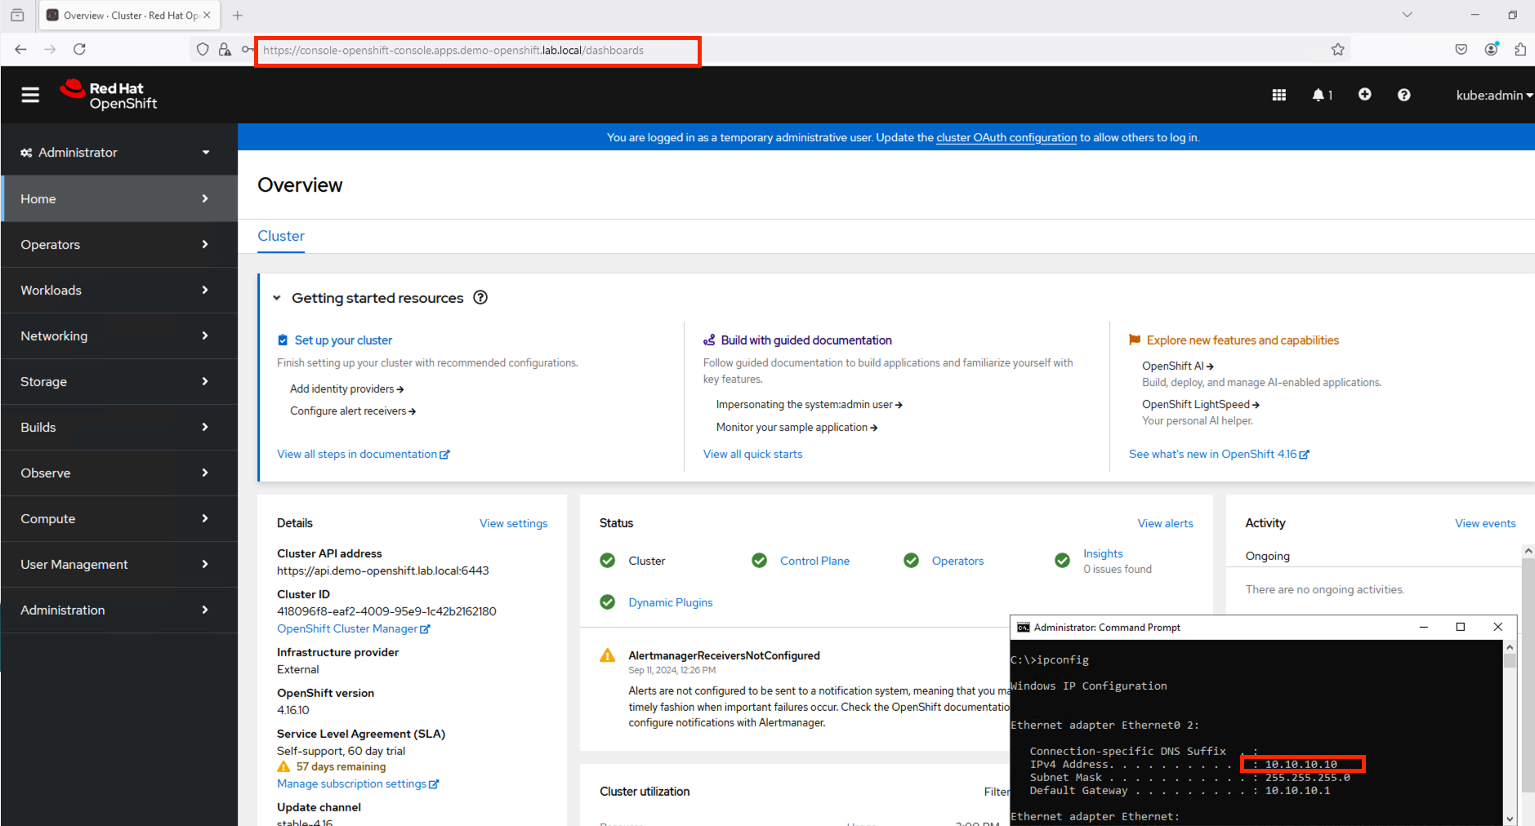Expand the Observe navigation section
This screenshot has height=826, width=1535.
coord(119,473)
